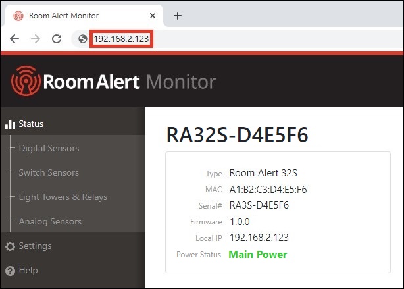Click the RoomAlert Monitor header title

(x=130, y=82)
